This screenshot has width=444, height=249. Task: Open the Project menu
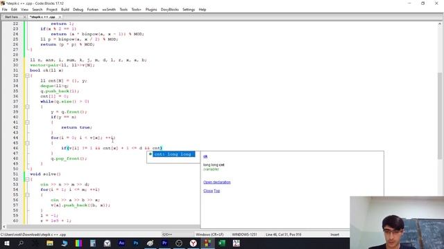[x=52, y=10]
